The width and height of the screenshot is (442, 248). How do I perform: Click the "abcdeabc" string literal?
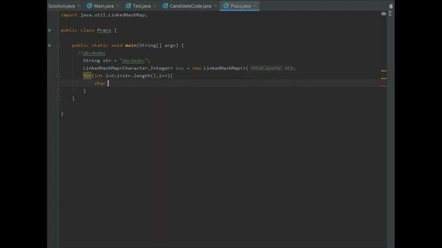[x=133, y=61]
